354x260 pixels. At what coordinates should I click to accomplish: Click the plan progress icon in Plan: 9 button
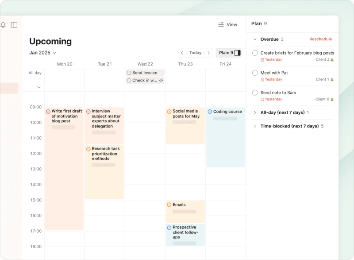point(237,52)
